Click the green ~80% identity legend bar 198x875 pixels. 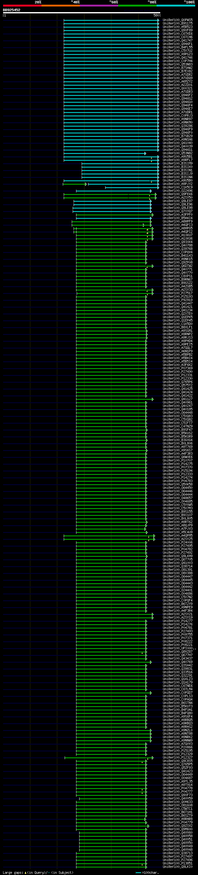(137, 6)
